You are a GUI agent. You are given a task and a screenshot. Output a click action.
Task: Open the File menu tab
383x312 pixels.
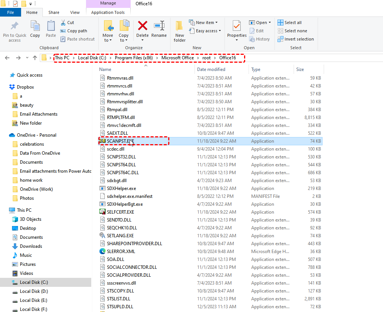click(x=11, y=12)
